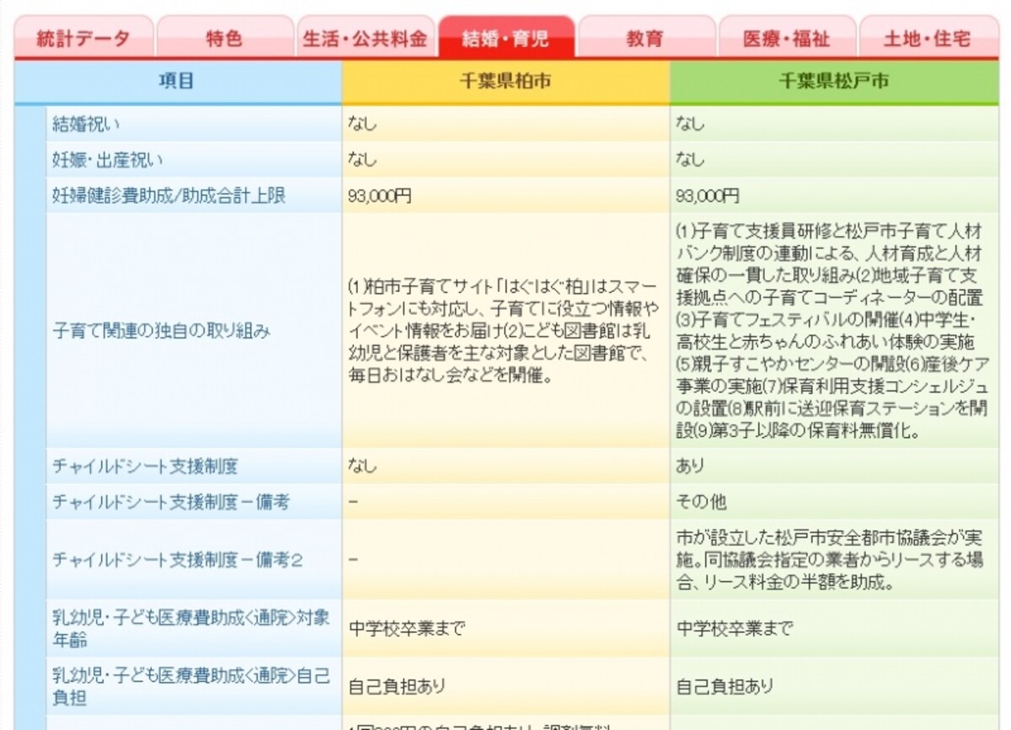Click 松戸市安全都市協議会 lease subsidy text
This screenshot has height=730, width=1011.
pos(830,559)
